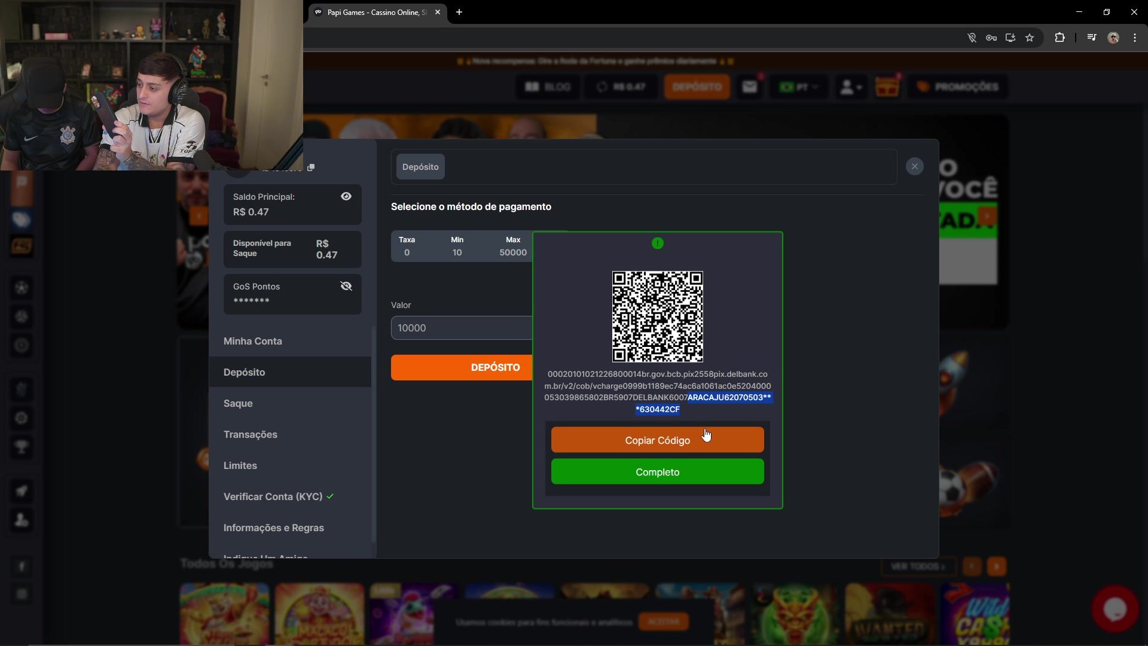Open a new browser tab
This screenshot has height=646, width=1148.
459,12
